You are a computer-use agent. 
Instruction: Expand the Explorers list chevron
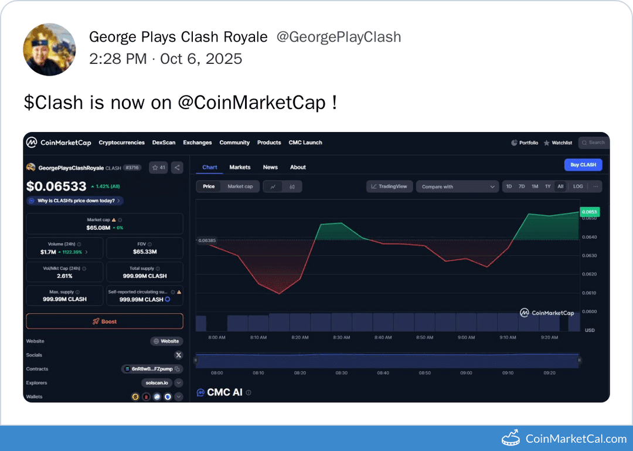coord(179,383)
